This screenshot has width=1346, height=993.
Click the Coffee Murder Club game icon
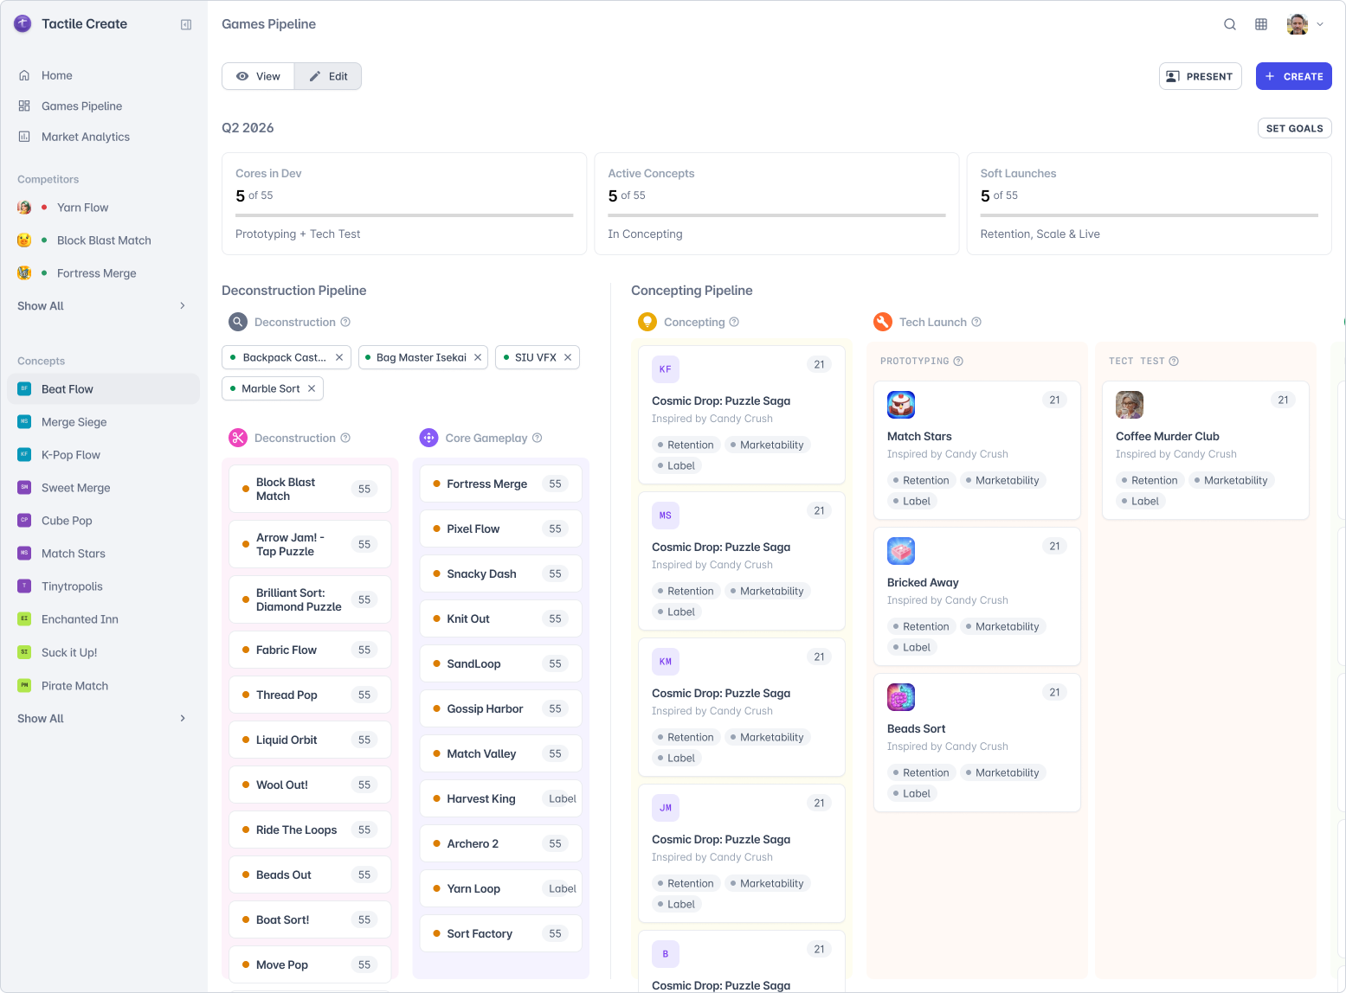[x=1130, y=405]
